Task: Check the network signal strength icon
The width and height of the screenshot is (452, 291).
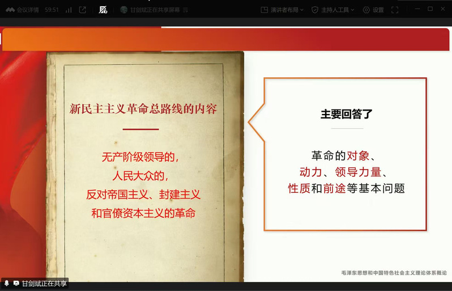Action: 69,10
